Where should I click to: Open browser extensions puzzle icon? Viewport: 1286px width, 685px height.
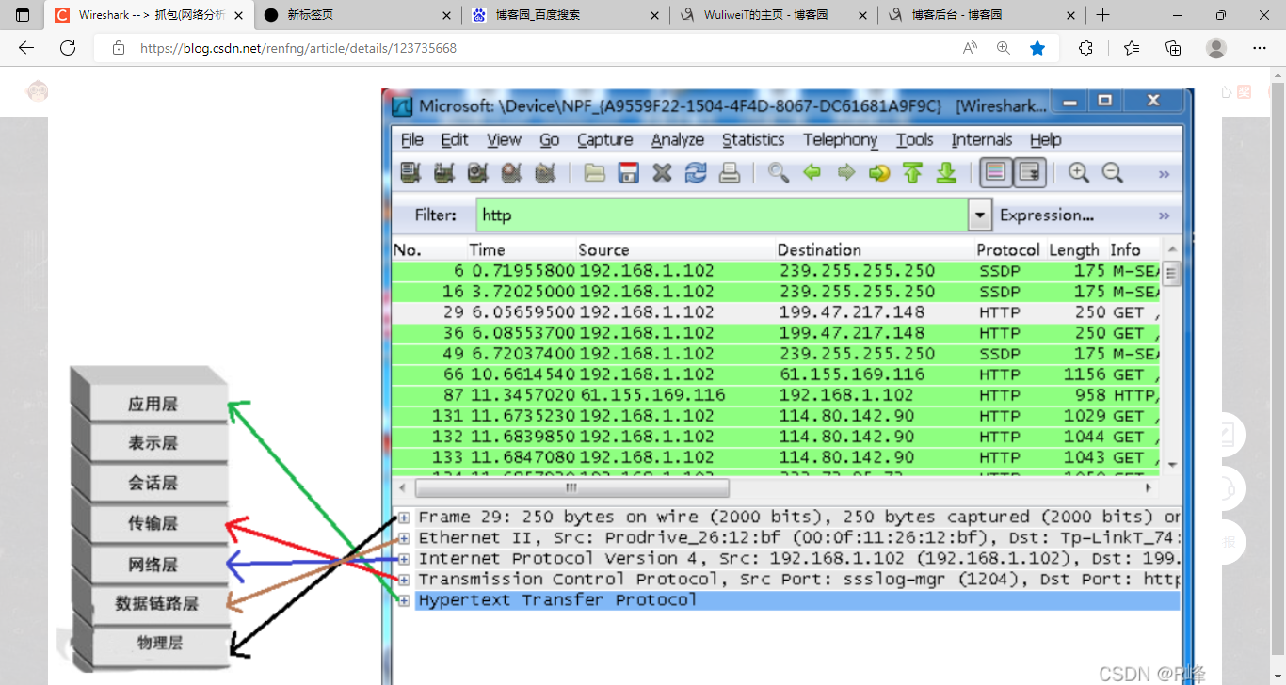(1085, 48)
